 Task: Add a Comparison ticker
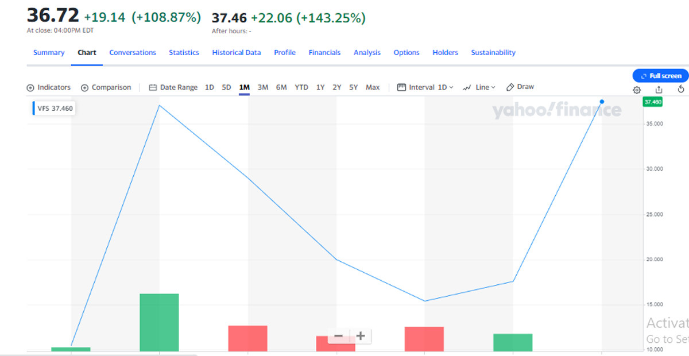[106, 87]
